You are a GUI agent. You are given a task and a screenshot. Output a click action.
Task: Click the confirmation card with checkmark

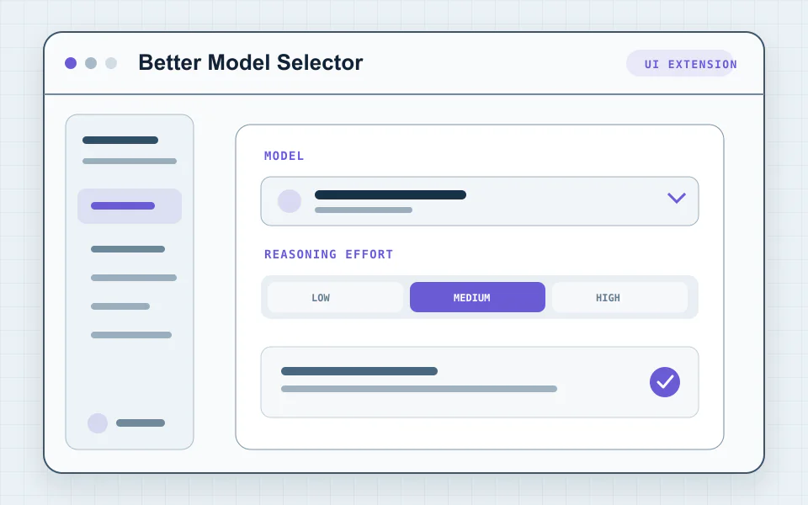click(x=480, y=382)
